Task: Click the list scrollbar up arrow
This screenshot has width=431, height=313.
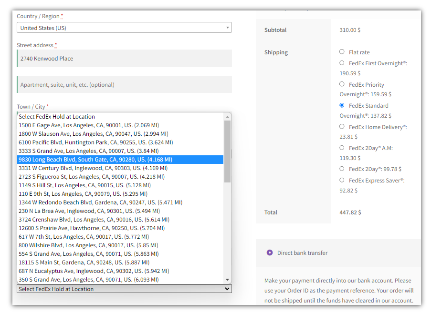Action: 227,117
